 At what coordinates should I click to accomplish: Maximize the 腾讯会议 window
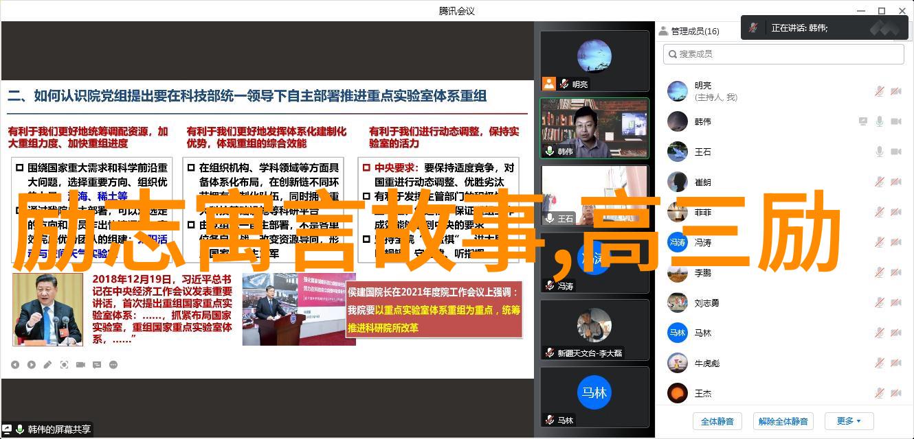882,10
